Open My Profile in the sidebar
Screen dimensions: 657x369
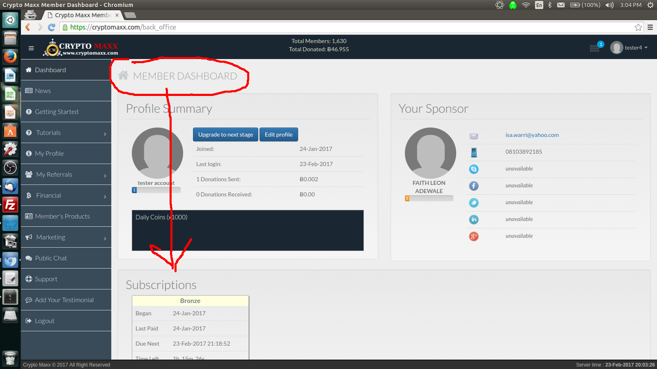coord(66,153)
